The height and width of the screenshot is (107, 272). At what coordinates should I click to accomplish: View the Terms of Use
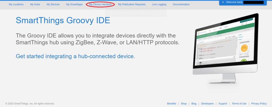pos(239,104)
